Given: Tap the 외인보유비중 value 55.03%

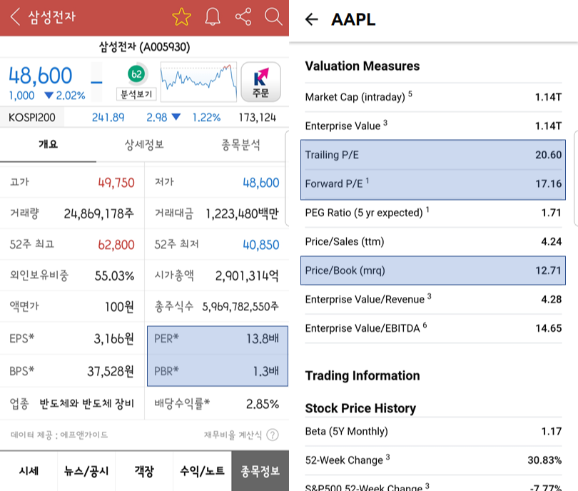Looking at the screenshot, I should pyautogui.click(x=114, y=275).
